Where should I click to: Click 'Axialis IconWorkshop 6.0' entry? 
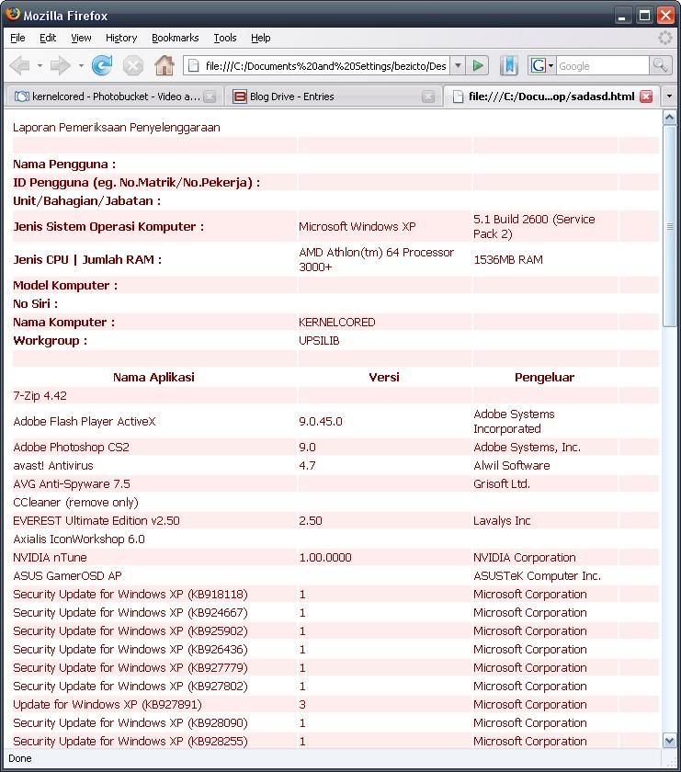tap(79, 539)
